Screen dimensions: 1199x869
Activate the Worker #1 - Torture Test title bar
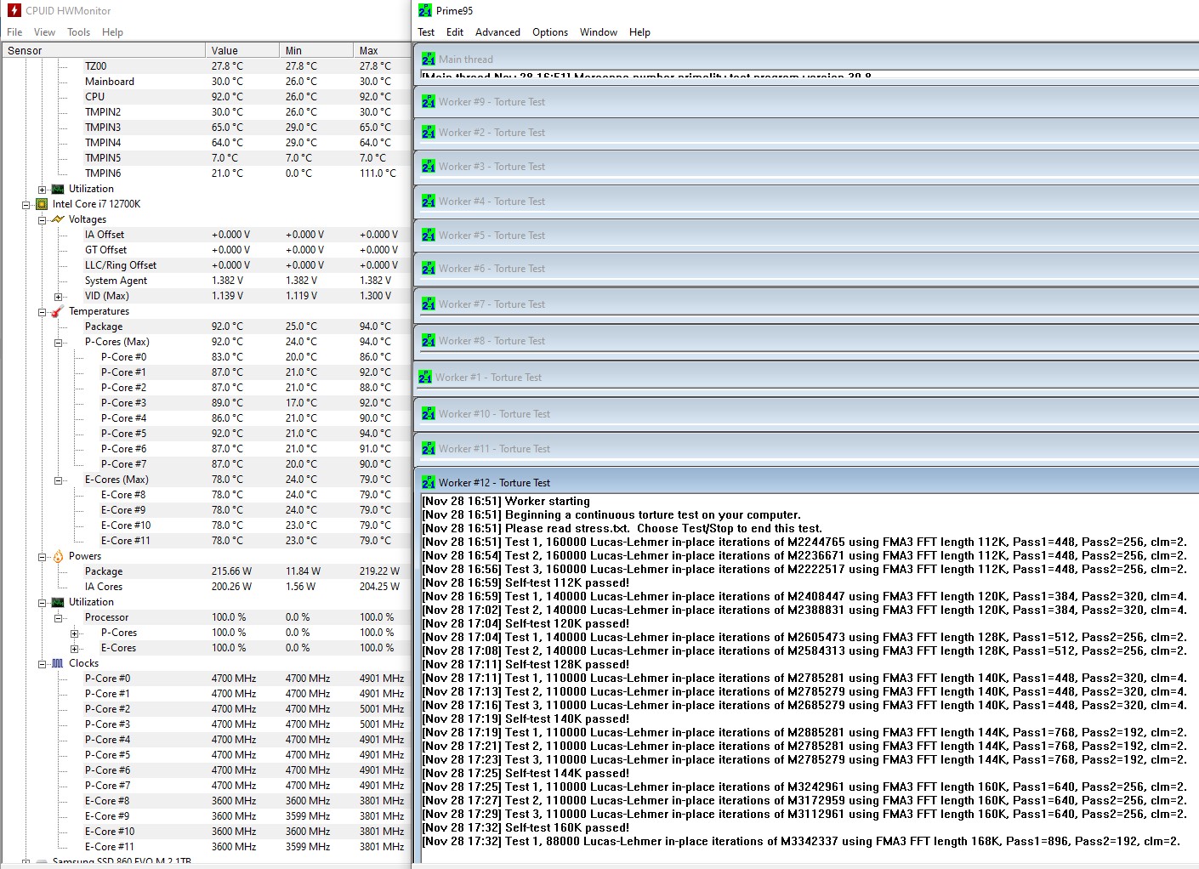[x=807, y=377]
